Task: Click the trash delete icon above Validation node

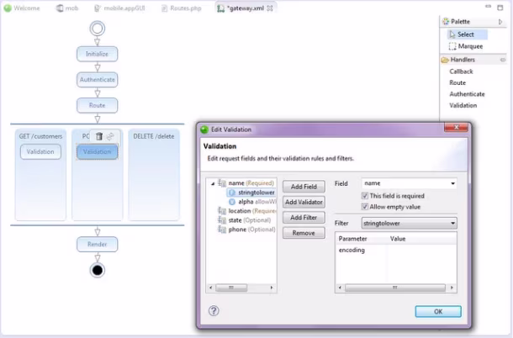Action: pyautogui.click(x=99, y=136)
